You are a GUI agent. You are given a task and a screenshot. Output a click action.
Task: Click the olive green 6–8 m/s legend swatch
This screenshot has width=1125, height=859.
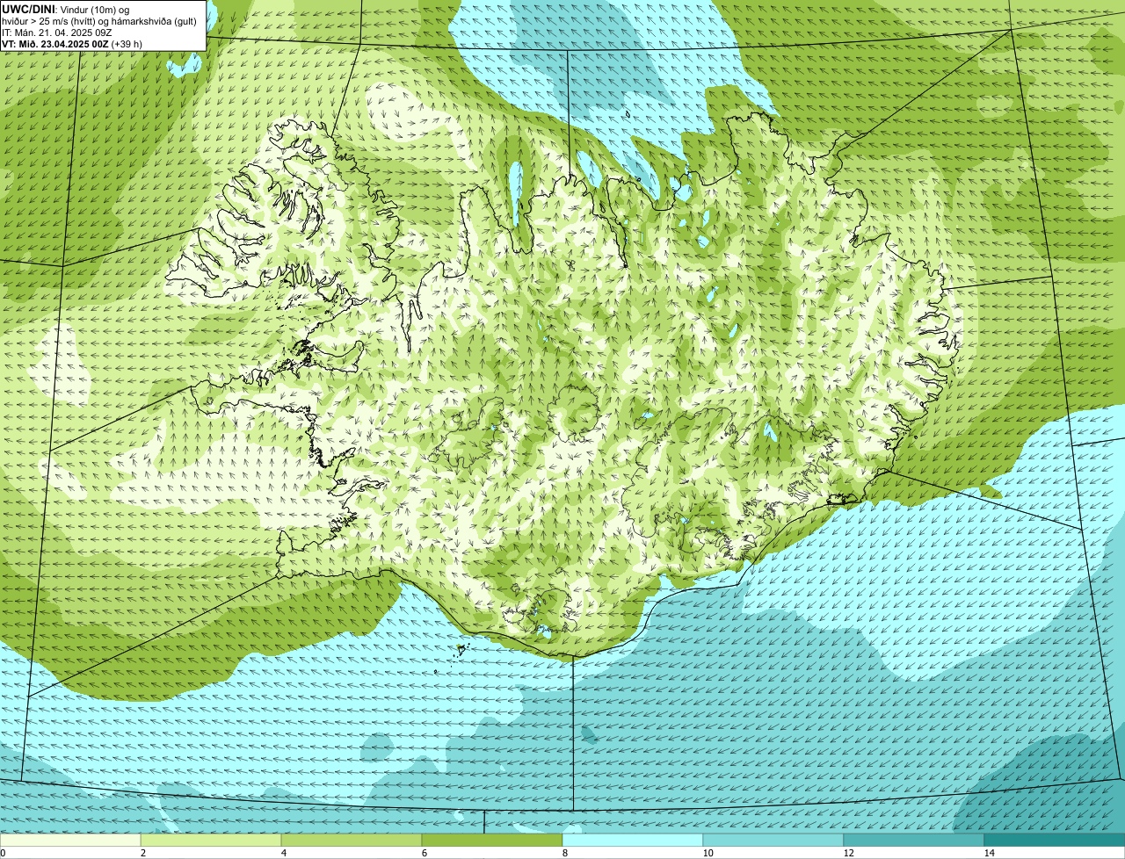(492, 841)
